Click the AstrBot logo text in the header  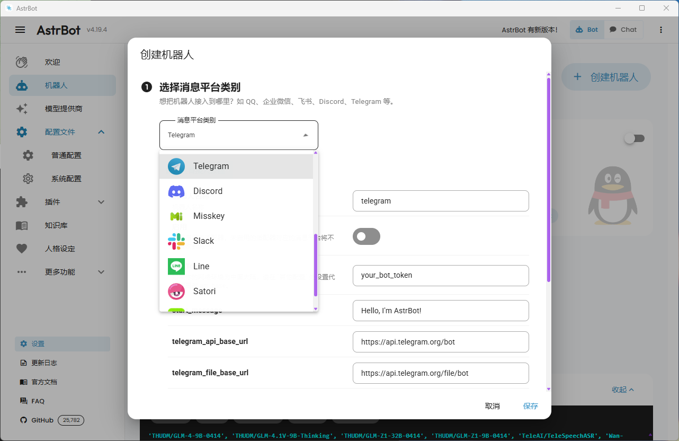click(x=59, y=30)
